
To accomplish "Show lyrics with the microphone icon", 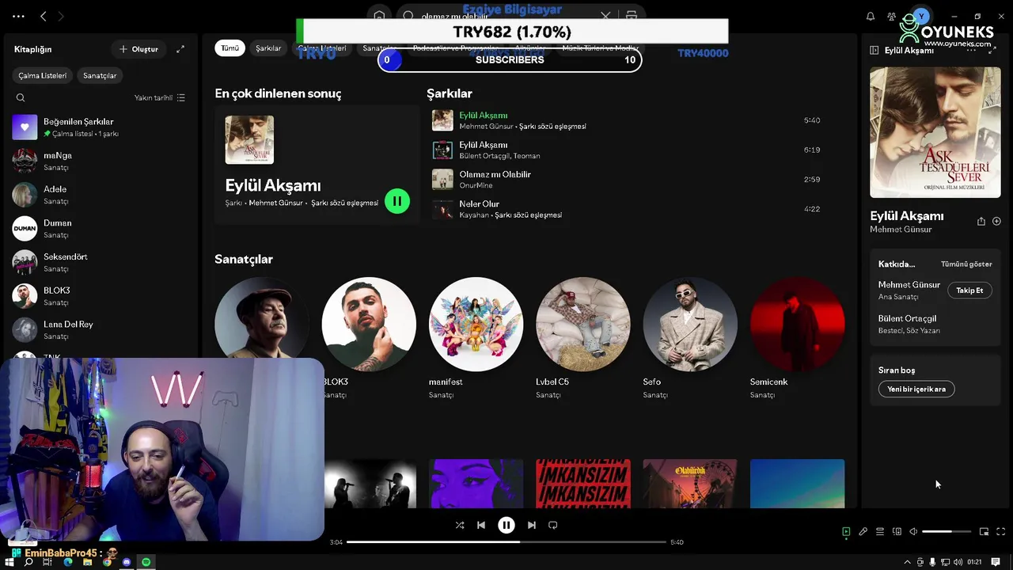I will (x=863, y=532).
